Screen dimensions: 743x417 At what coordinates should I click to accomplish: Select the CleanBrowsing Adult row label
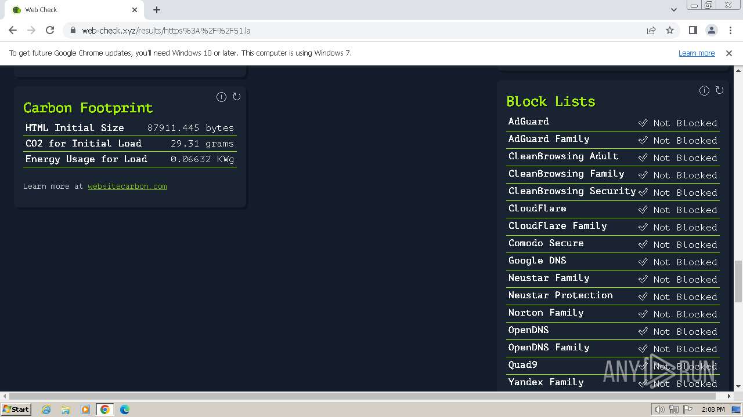[x=563, y=156]
